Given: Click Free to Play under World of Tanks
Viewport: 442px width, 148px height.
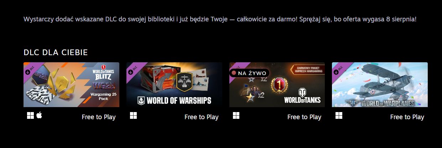Looking at the screenshot, I should point(304,117).
